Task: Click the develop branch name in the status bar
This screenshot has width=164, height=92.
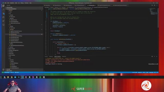Action: pyautogui.click(x=7, y=72)
